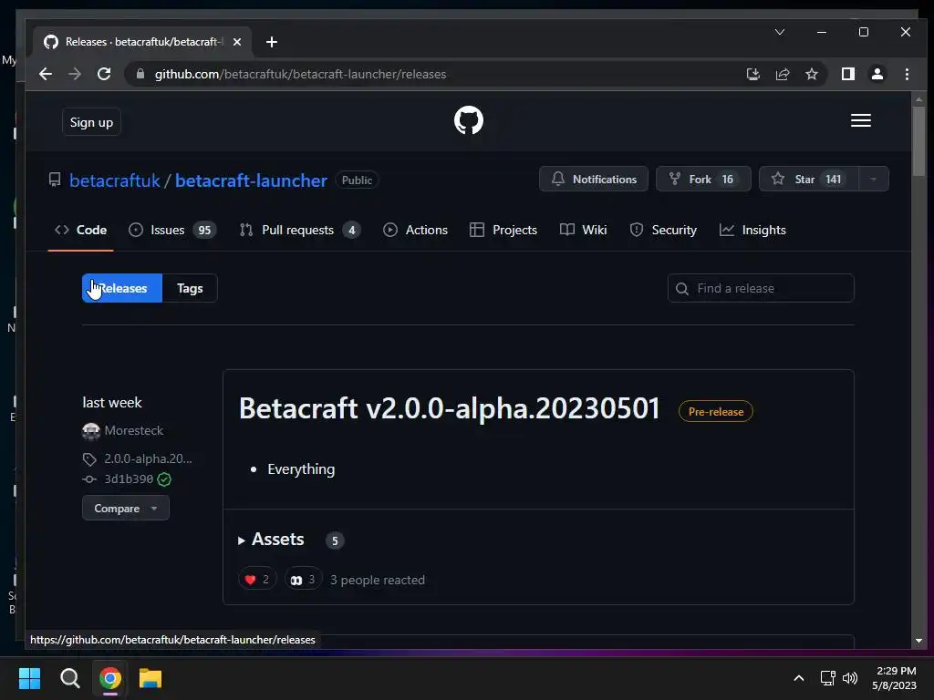This screenshot has width=934, height=700.
Task: Click the heart reaction button
Action: tap(256, 579)
